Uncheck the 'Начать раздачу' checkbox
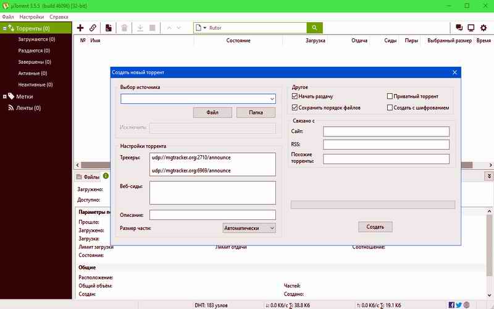 [295, 96]
